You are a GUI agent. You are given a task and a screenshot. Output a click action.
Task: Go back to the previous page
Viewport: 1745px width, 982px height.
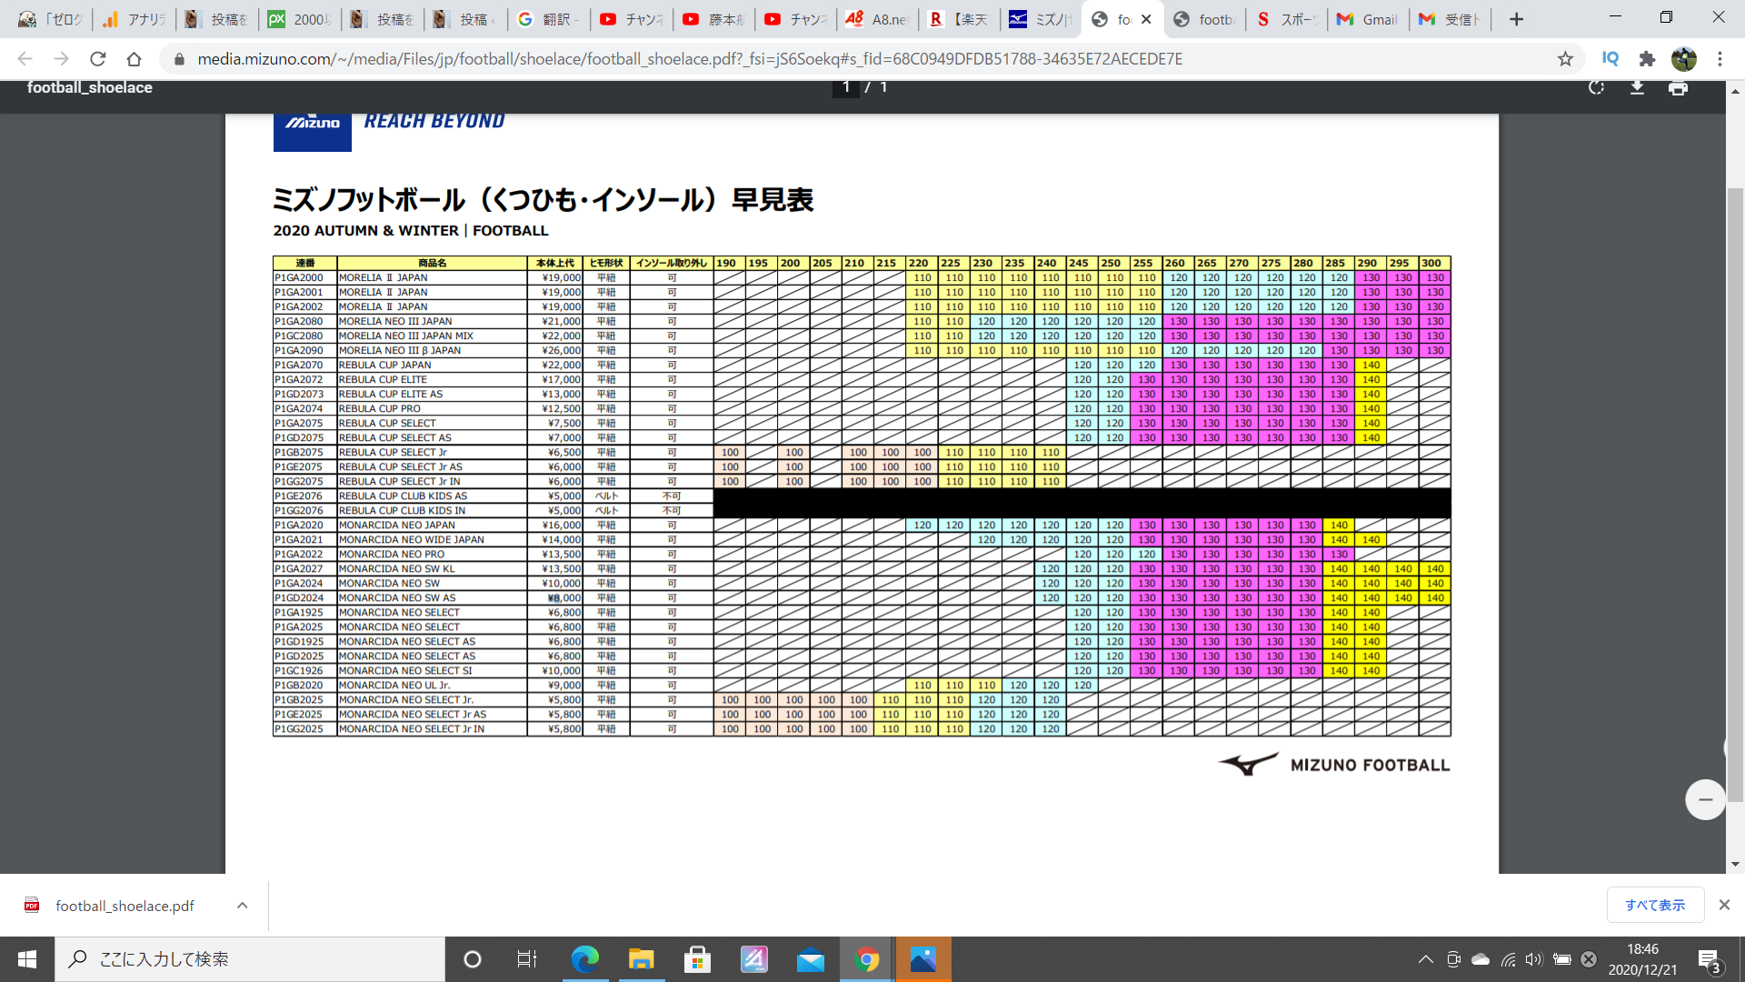point(25,59)
